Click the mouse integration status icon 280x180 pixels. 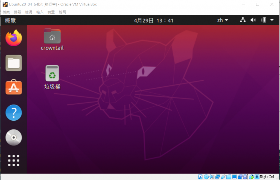252,177
